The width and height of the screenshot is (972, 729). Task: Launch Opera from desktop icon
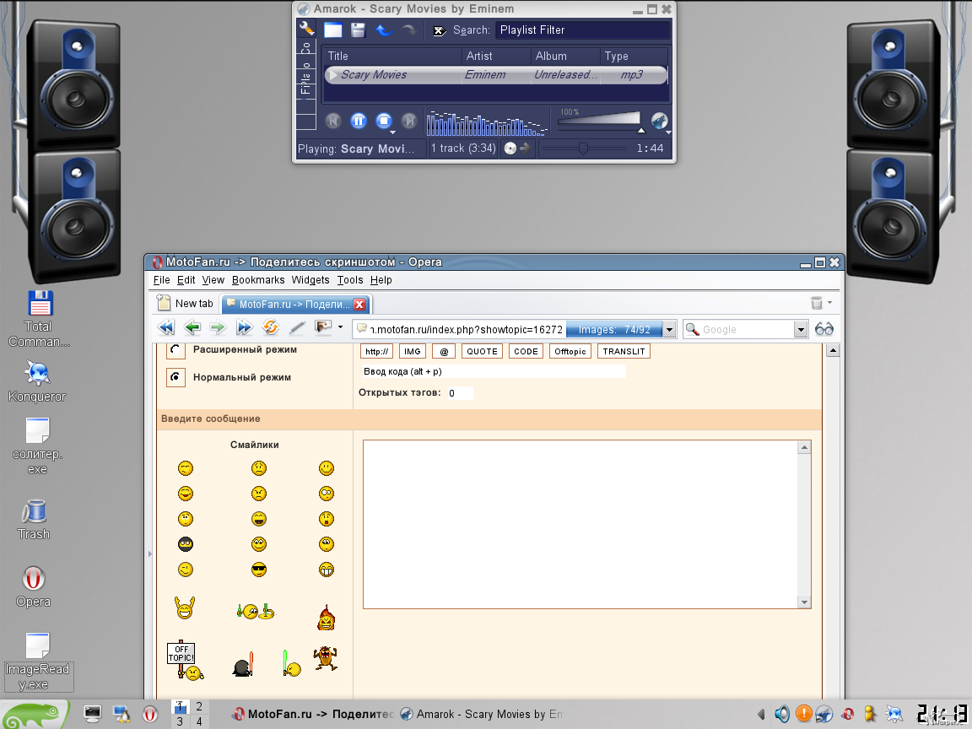click(34, 586)
